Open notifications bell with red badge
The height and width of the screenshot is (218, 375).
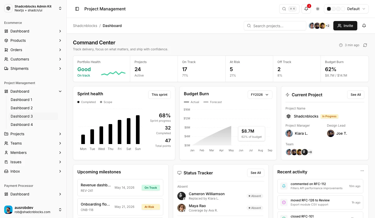(306, 9)
